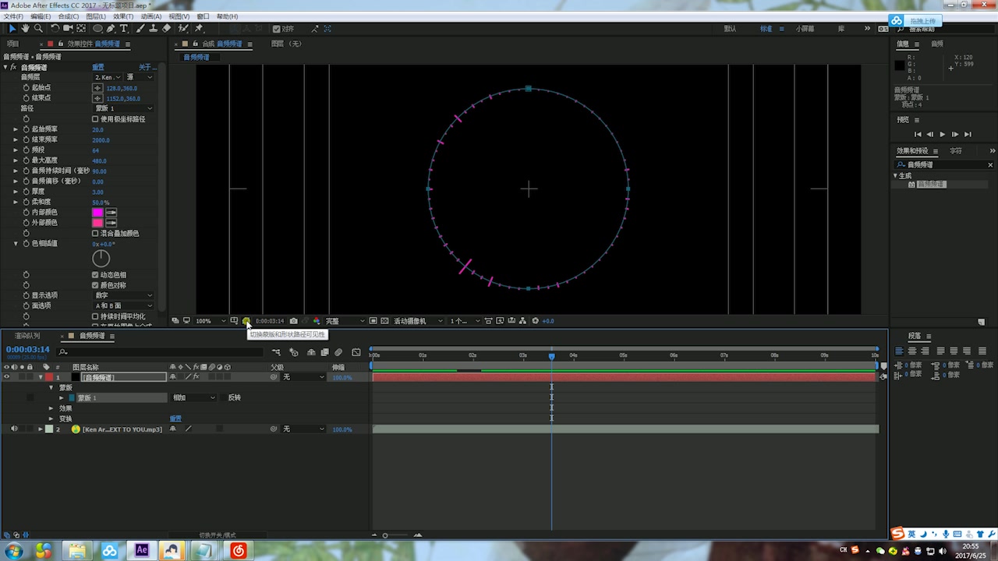Select the Brush tool
The image size is (998, 561).
pos(140,28)
